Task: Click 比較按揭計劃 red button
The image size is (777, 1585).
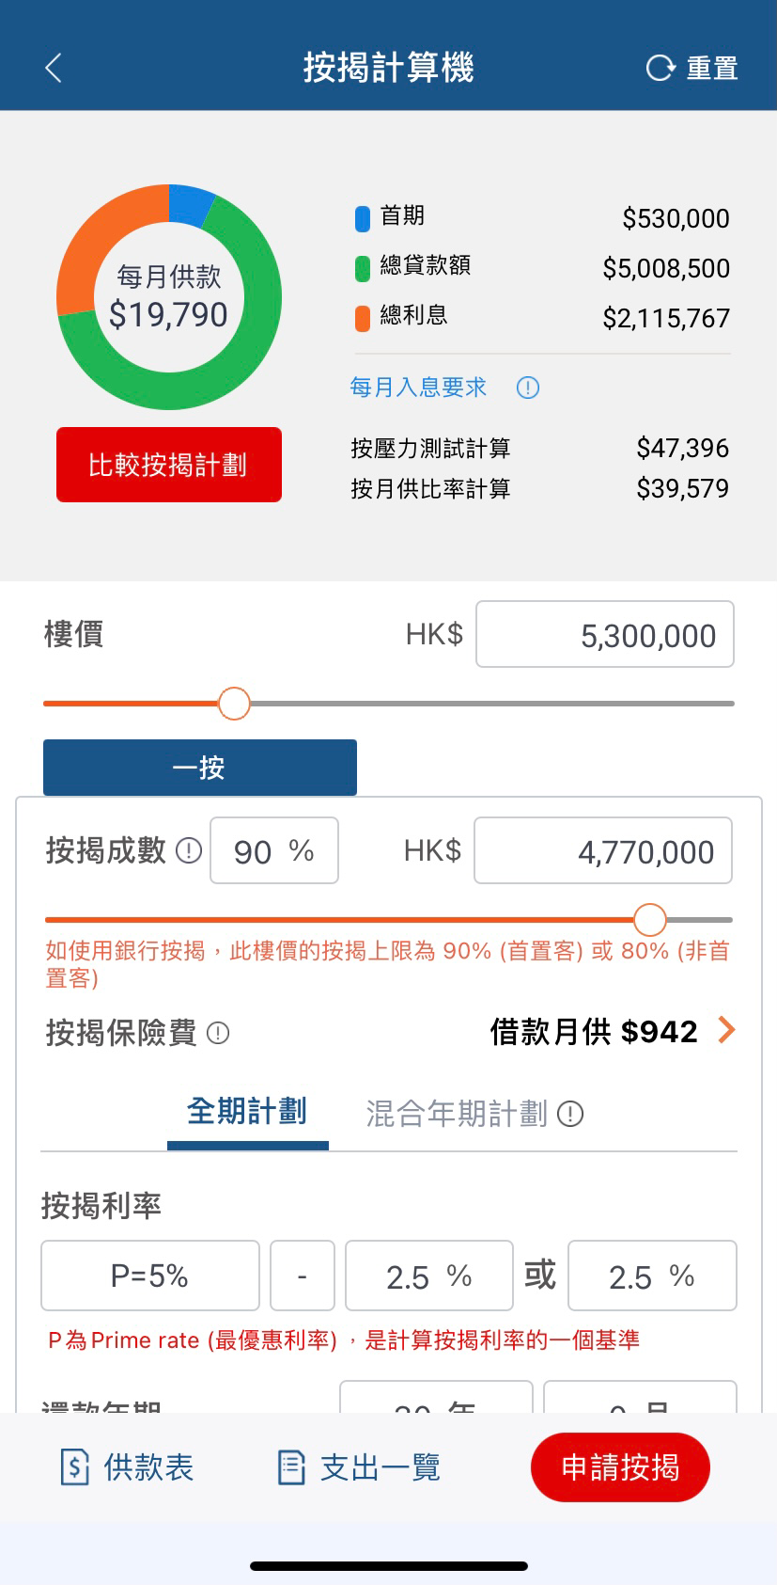Action: (x=169, y=465)
